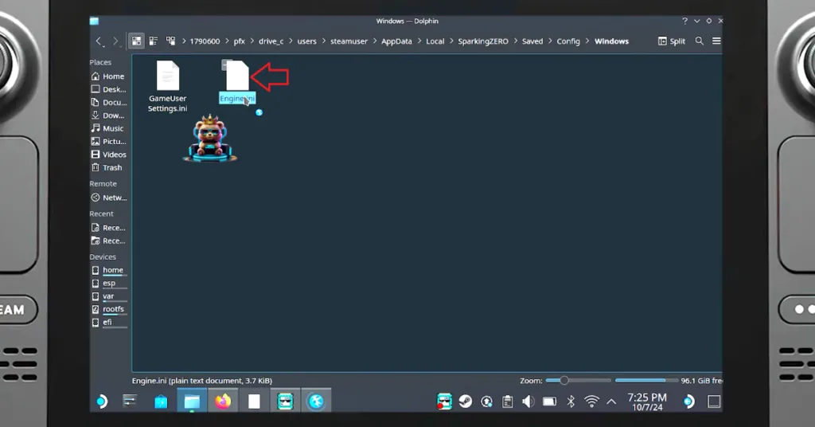Select the GameUserSettings.ini file
The width and height of the screenshot is (815, 427).
click(x=167, y=86)
